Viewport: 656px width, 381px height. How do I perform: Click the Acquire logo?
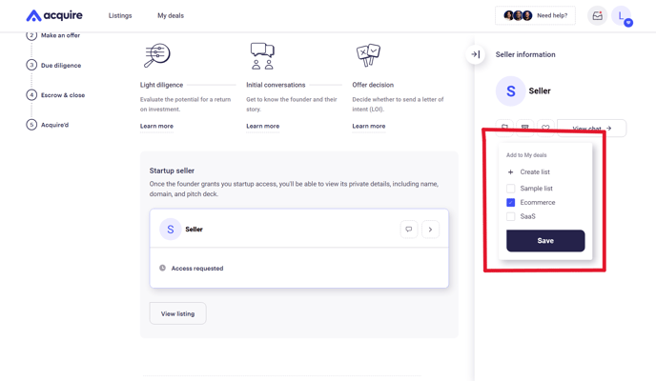[54, 15]
